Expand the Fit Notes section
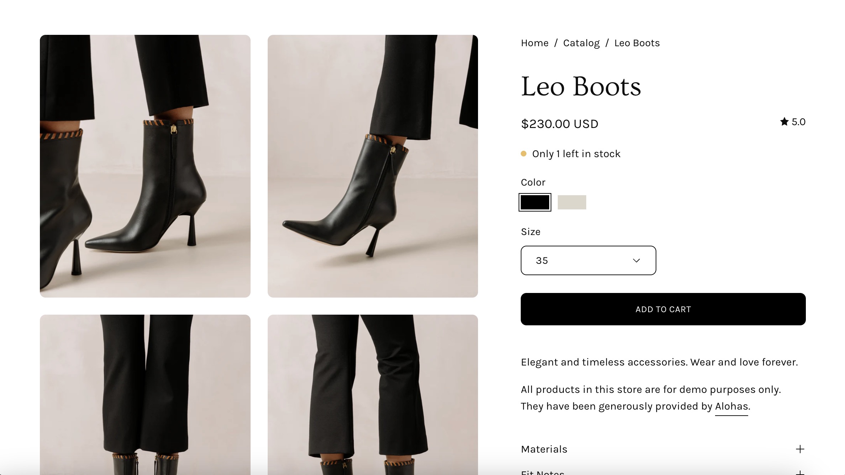 click(x=542, y=472)
